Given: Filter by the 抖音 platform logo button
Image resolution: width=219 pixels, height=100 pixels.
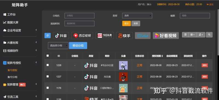Looking at the screenshot, I should click(x=61, y=36).
